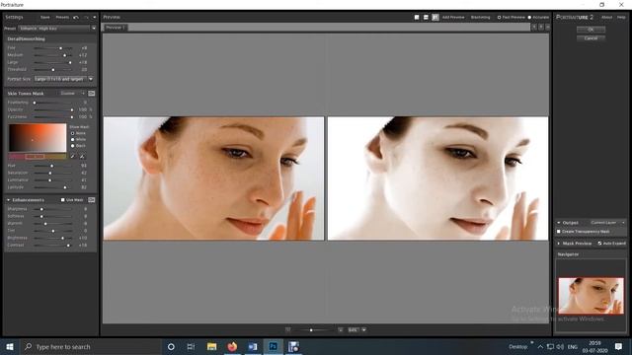The width and height of the screenshot is (632, 355).
Task: Open Cortana circle icon on taskbar
Action: click(171, 346)
